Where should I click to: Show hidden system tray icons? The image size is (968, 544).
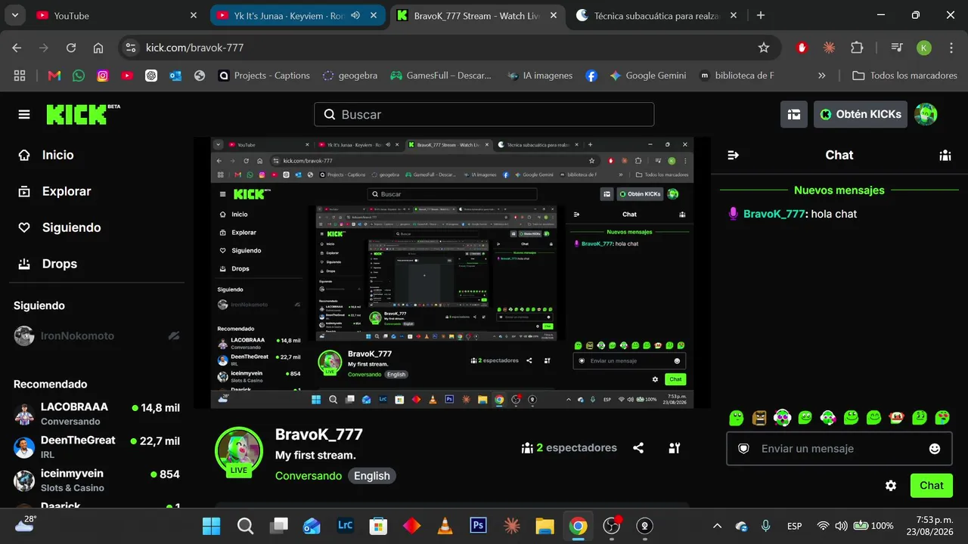717,526
